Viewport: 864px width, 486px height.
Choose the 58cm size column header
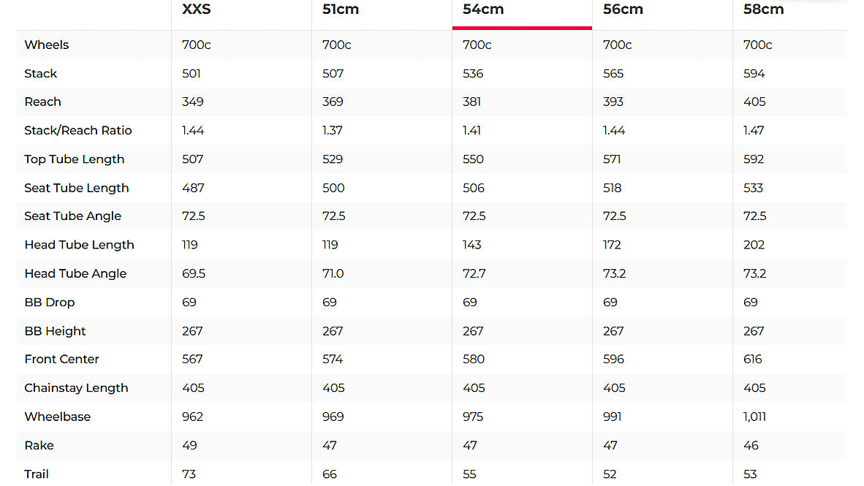(763, 10)
